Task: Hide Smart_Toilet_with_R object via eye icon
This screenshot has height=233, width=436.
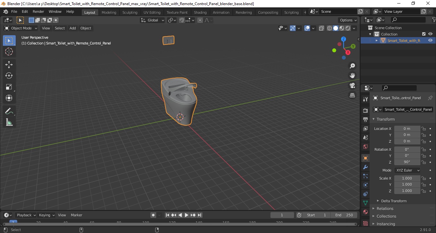Action: coord(430,40)
